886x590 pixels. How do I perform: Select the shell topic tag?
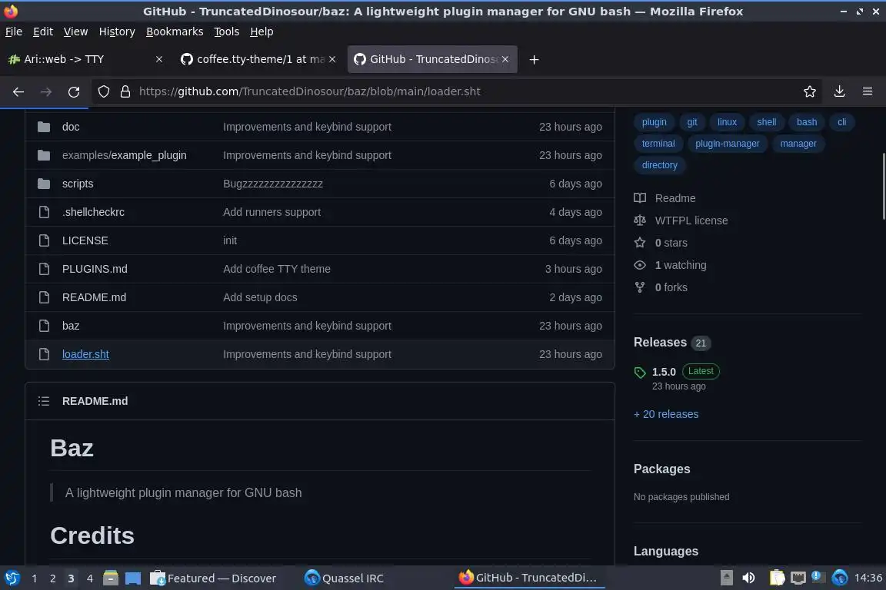click(x=766, y=122)
